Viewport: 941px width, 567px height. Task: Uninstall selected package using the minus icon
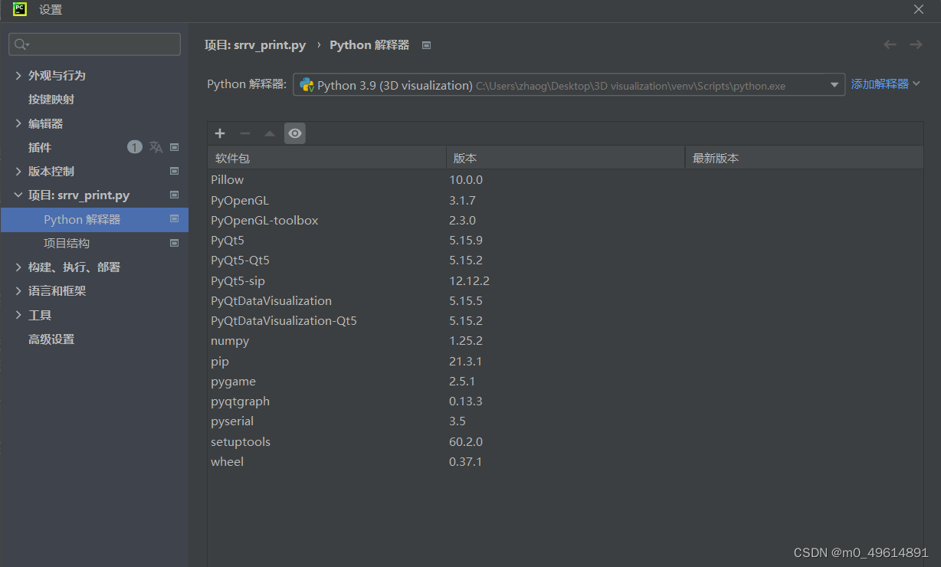tap(245, 133)
